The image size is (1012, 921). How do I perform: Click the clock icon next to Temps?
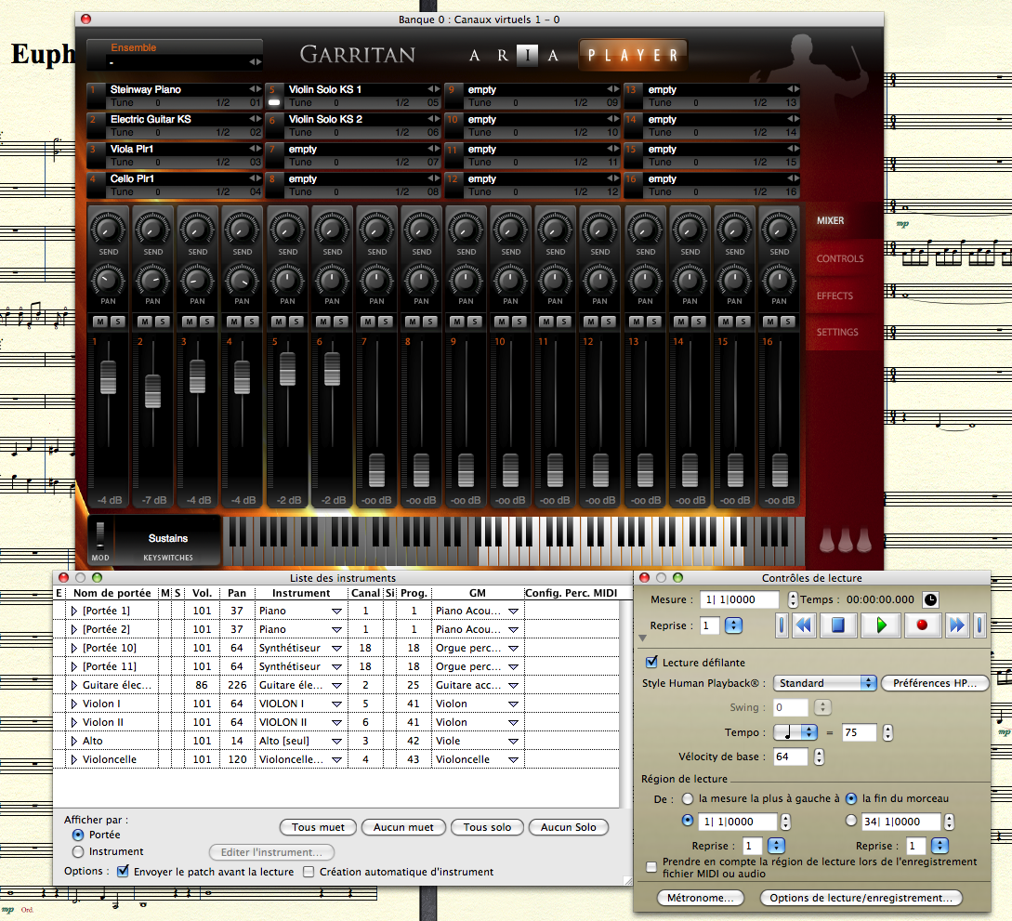930,599
